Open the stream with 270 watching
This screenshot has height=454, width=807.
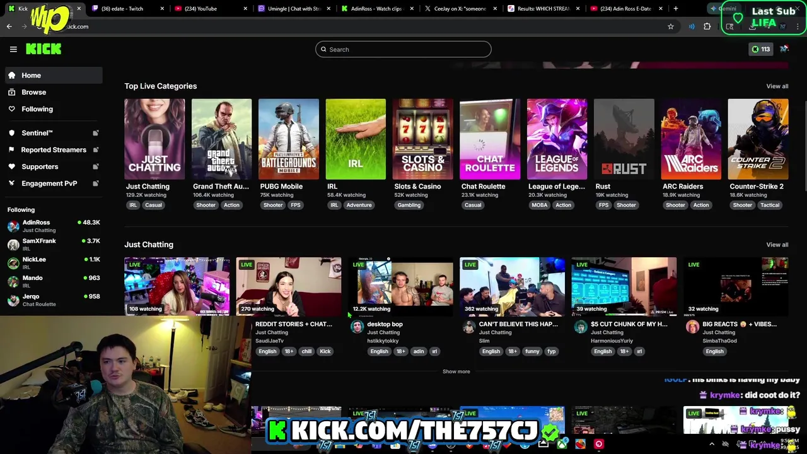pyautogui.click(x=289, y=286)
